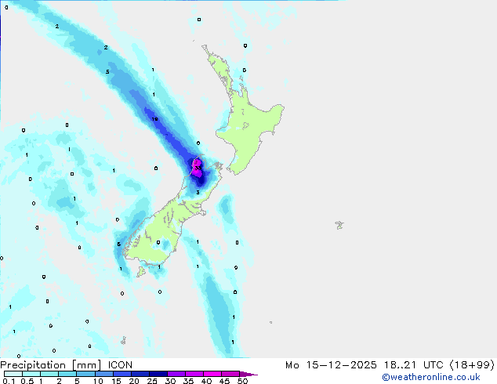Click the magenta heavy-rain core over Tasman

coord(197,168)
